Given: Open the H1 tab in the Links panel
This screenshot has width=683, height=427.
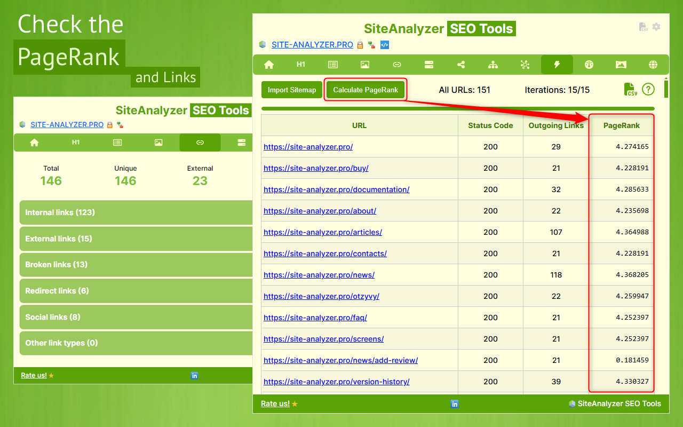Looking at the screenshot, I should pyautogui.click(x=76, y=143).
